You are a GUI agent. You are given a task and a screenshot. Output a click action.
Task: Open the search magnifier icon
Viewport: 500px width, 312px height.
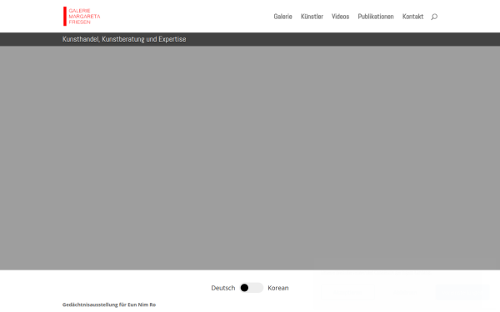434,17
